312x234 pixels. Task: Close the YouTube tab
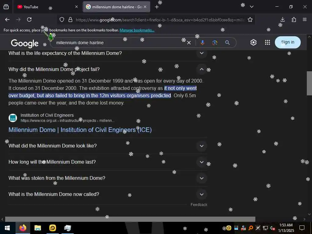point(76,7)
